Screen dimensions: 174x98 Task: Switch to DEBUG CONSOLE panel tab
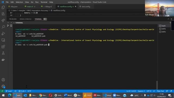[26, 19]
